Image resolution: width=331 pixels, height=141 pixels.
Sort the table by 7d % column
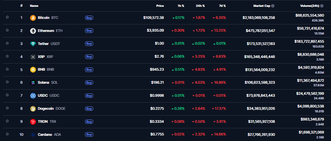pos(222,6)
